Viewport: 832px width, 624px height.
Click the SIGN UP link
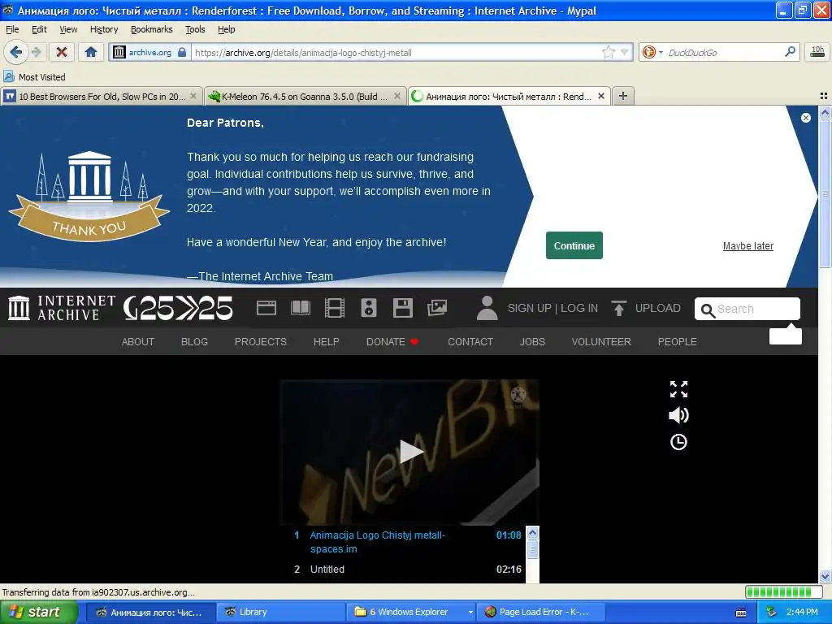point(530,308)
